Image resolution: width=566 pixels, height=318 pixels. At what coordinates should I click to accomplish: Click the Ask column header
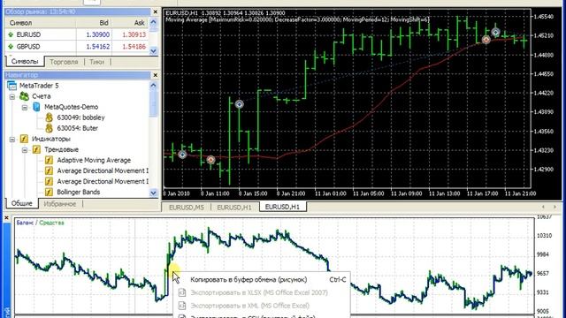140,23
